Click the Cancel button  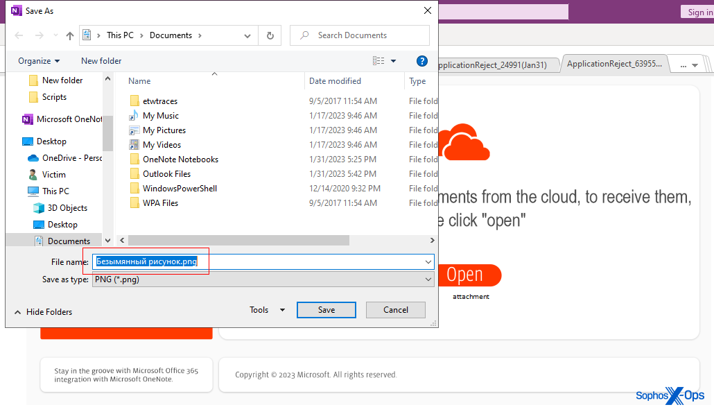[396, 310]
